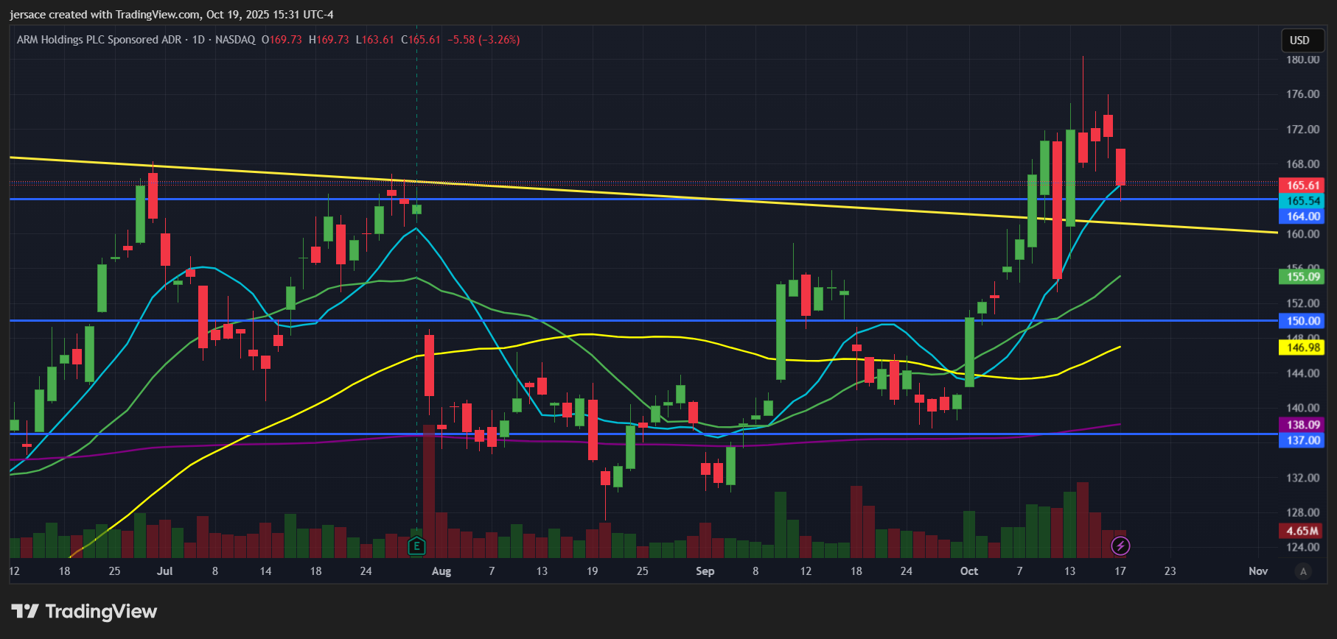Click the 172.00 price axis tick
Viewport: 1337px width, 639px height.
point(1302,130)
